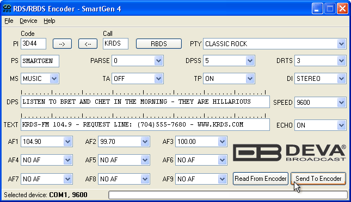351x202 pixels.
Task: Click the Send To Encoder button
Action: [x=318, y=179]
